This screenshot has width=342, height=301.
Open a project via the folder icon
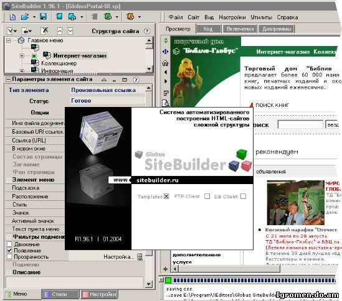(25, 17)
